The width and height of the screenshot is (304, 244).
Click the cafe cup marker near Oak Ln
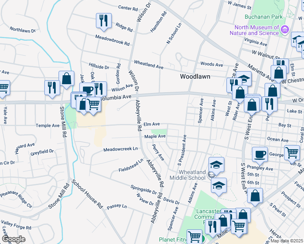click(87, 90)
